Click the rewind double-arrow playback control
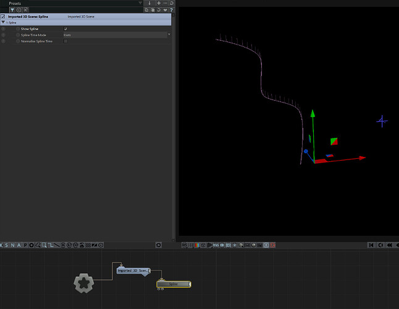Image resolution: width=399 pixels, height=309 pixels. tap(389, 245)
